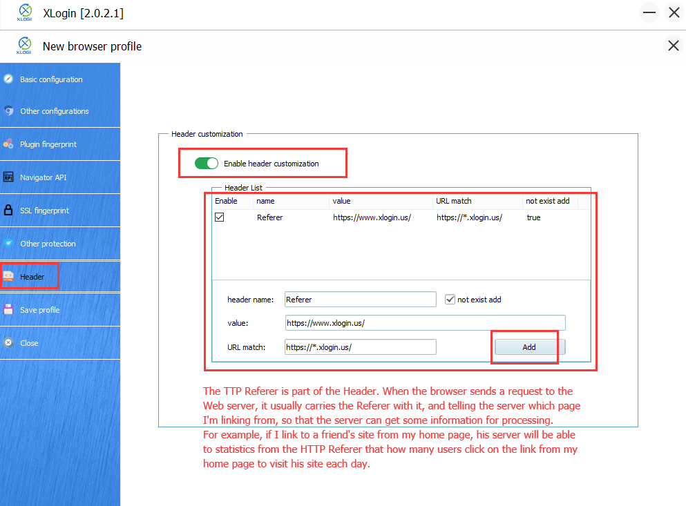Select https://*.xlogin.us/ URL match cell in list
The image size is (686, 506).
(x=470, y=217)
